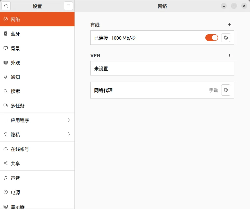Viewport: 250px width, 209px height.
Task: Click the Network Proxy row label
Action: 103,90
